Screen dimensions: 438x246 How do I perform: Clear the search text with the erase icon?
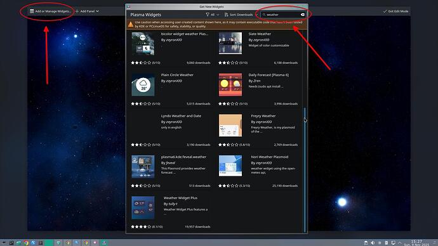[303, 15]
